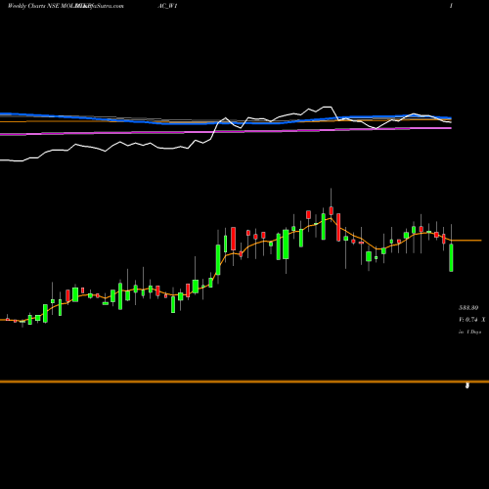Click the "in 1 Days" text

click(x=469, y=332)
